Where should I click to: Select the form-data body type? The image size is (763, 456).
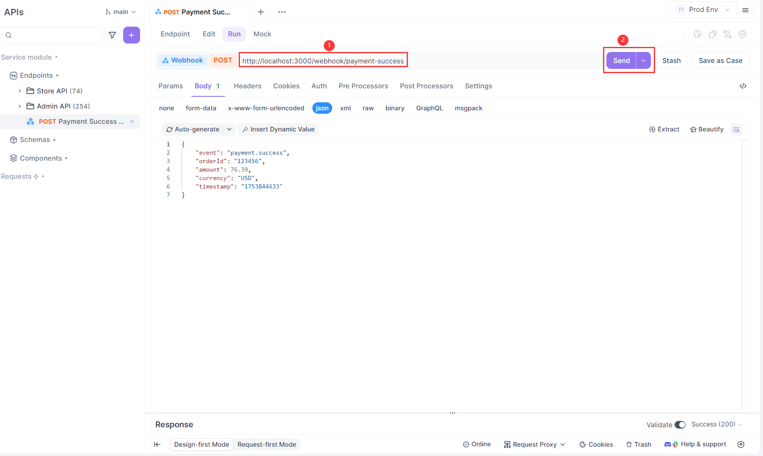(201, 108)
